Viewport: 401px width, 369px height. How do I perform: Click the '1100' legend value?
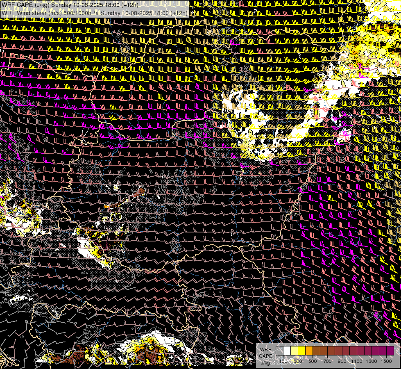point(357,361)
